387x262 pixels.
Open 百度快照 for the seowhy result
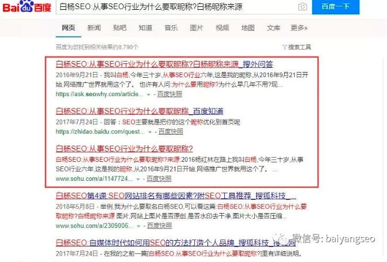[x=170, y=94]
